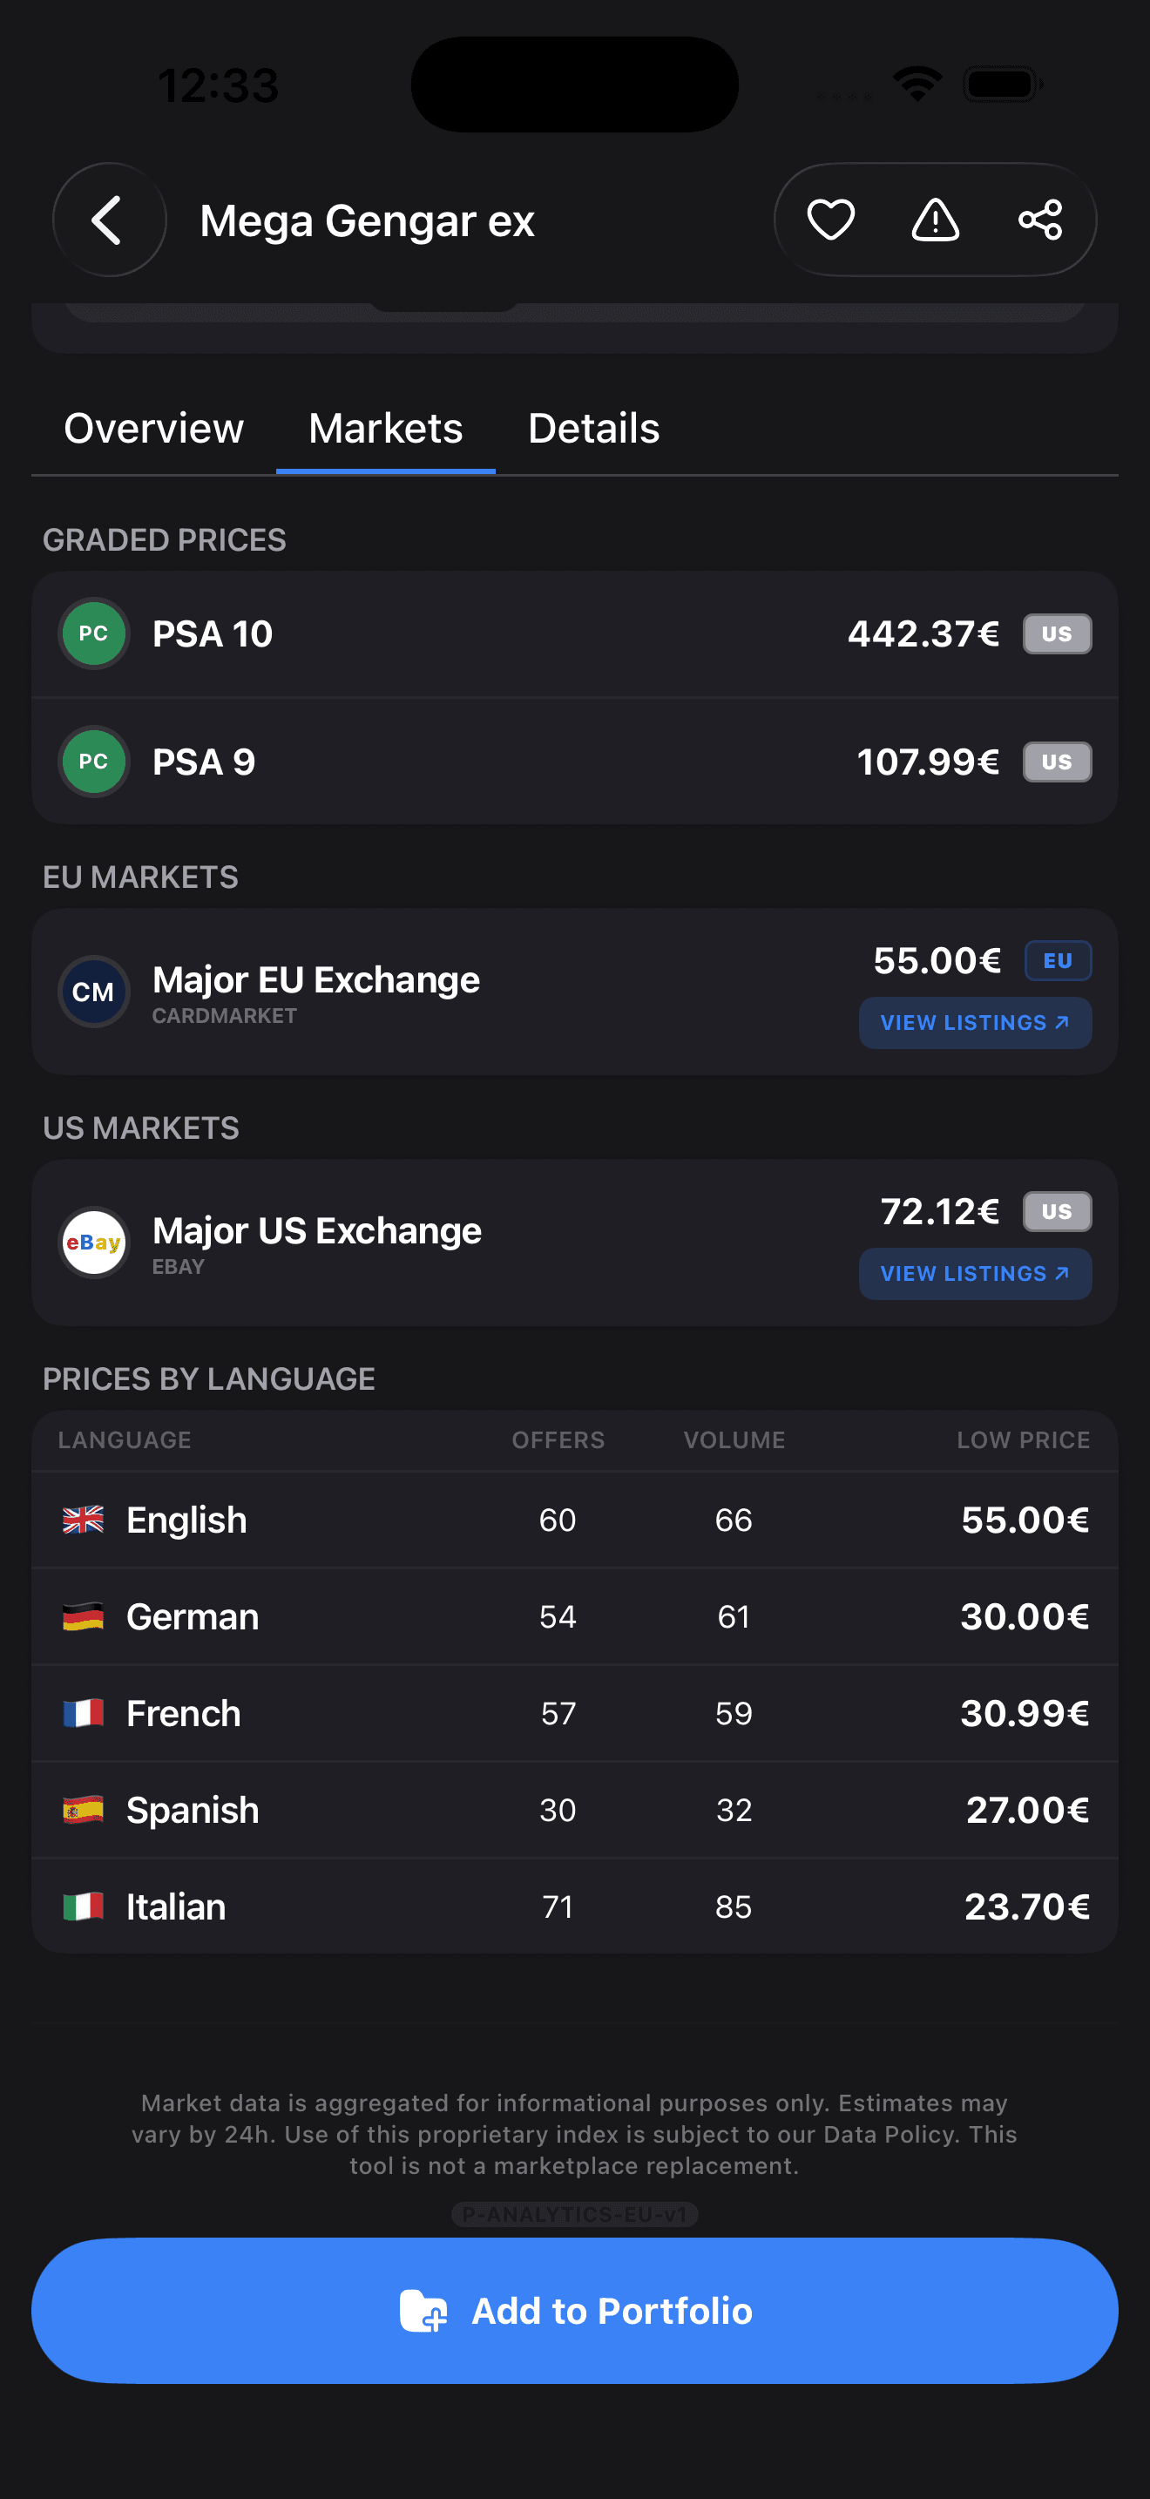View listings for Major US Exchange
The height and width of the screenshot is (2499, 1150).
(975, 1274)
